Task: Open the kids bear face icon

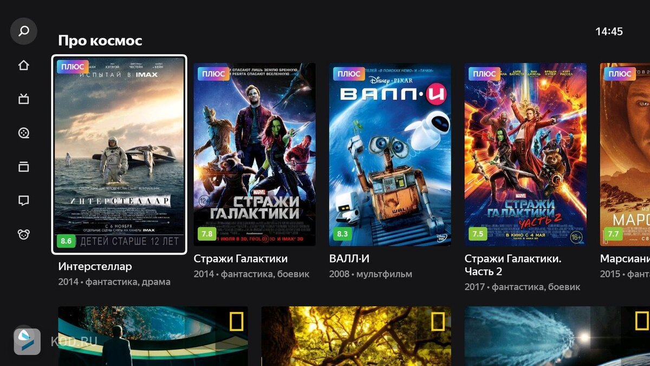Action: tap(24, 234)
